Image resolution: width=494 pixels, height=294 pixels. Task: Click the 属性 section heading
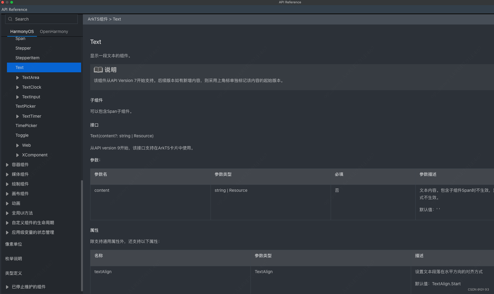tap(94, 230)
